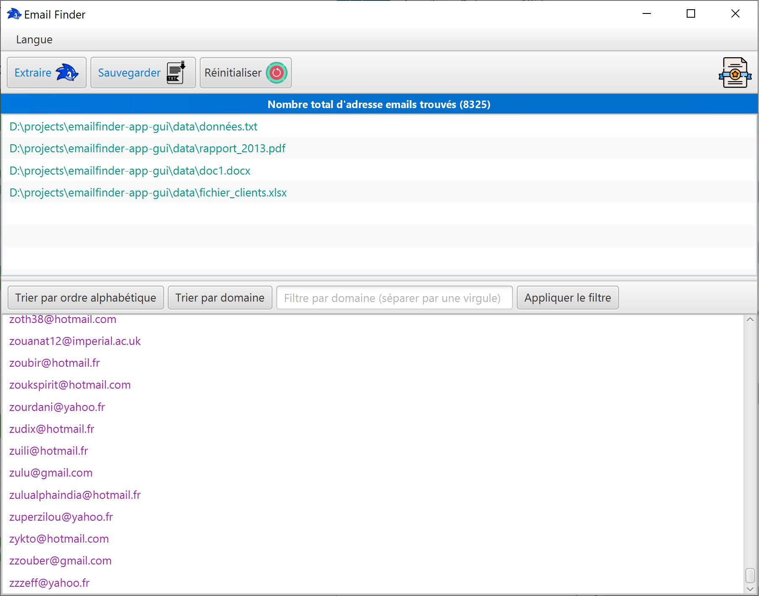Select the fichier_clients.xlsx file entry
Screen dimensions: 759x596
click(148, 192)
